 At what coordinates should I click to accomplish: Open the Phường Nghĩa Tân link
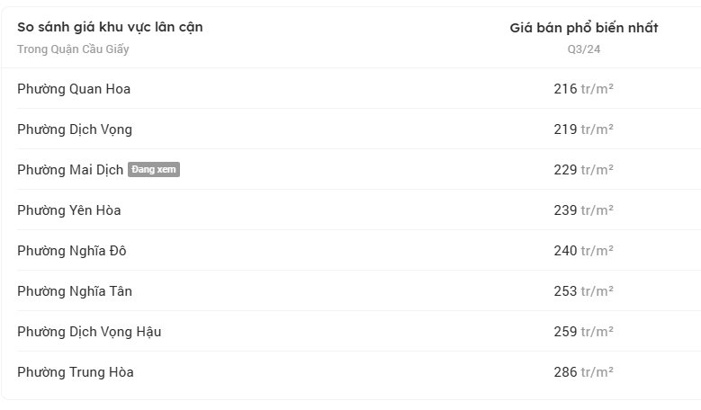pos(75,291)
